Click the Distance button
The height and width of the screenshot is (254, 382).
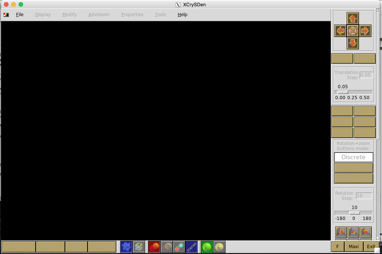click(x=50, y=247)
